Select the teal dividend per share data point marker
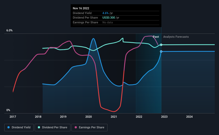 pos(161,45)
